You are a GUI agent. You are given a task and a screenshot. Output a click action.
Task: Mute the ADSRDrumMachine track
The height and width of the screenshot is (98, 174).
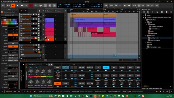39,14
